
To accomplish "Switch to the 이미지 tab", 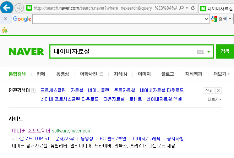I will tap(144, 74).
